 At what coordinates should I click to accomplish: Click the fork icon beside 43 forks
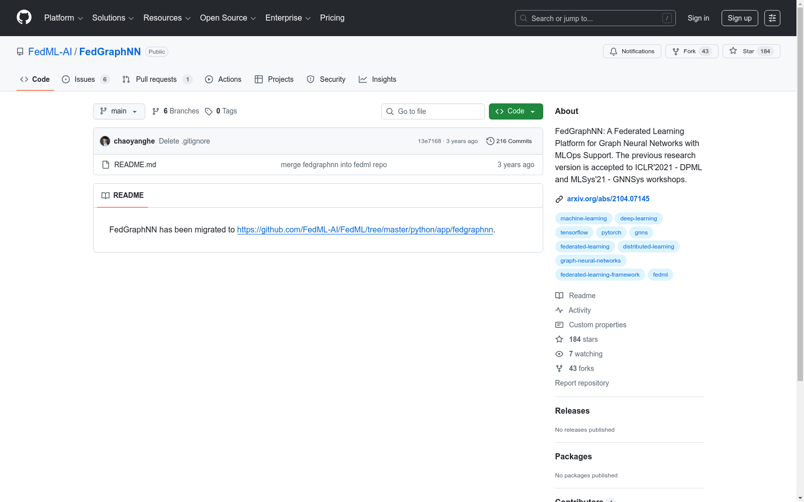click(559, 368)
